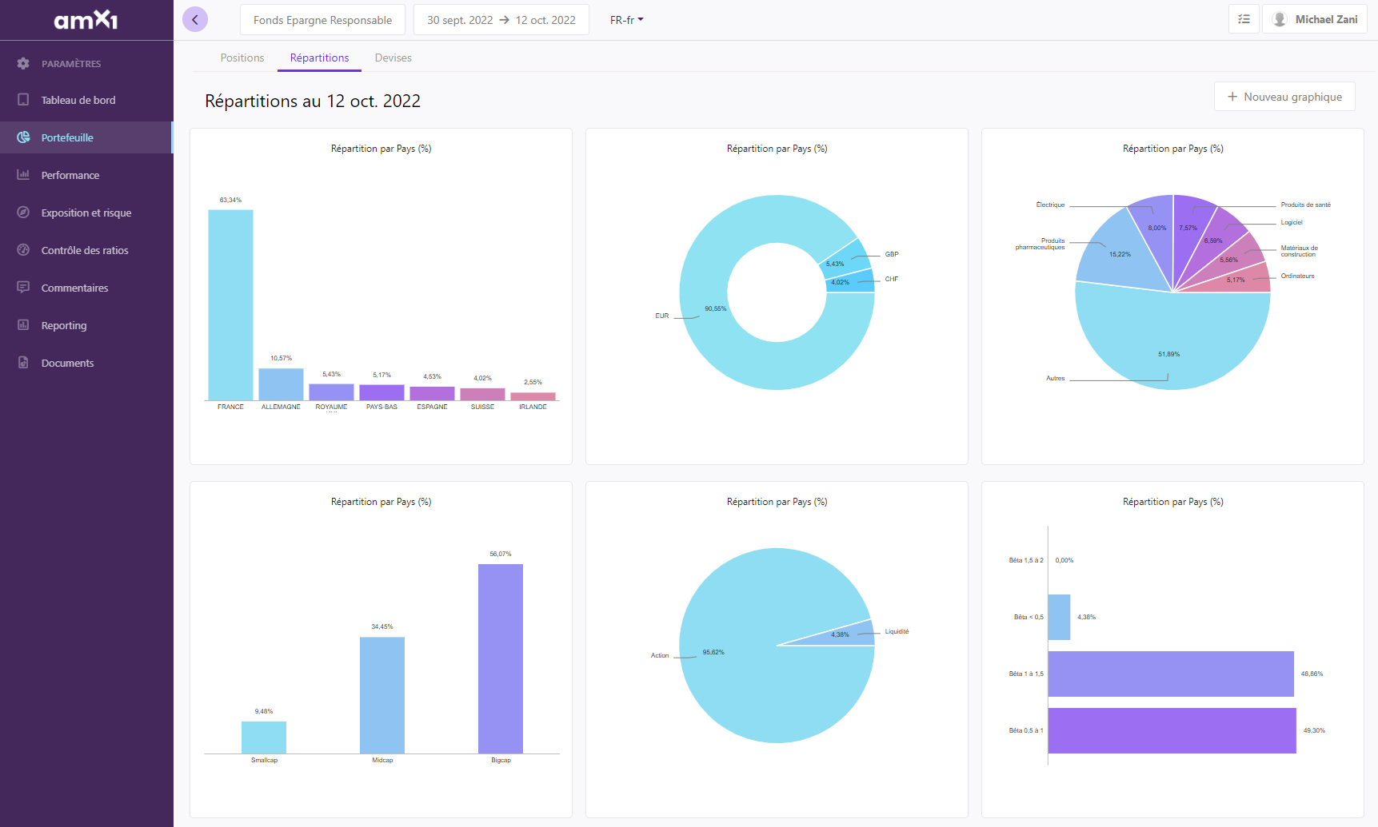Click 63,34% value above FRANCE bar
The height and width of the screenshot is (827, 1378).
click(230, 200)
